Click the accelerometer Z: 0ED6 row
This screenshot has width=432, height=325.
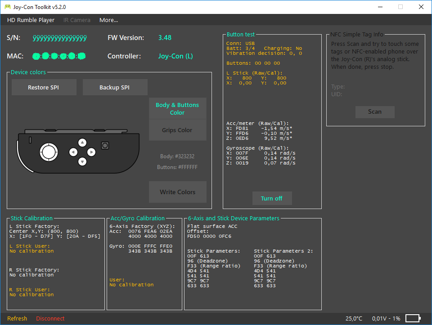tap(259, 138)
